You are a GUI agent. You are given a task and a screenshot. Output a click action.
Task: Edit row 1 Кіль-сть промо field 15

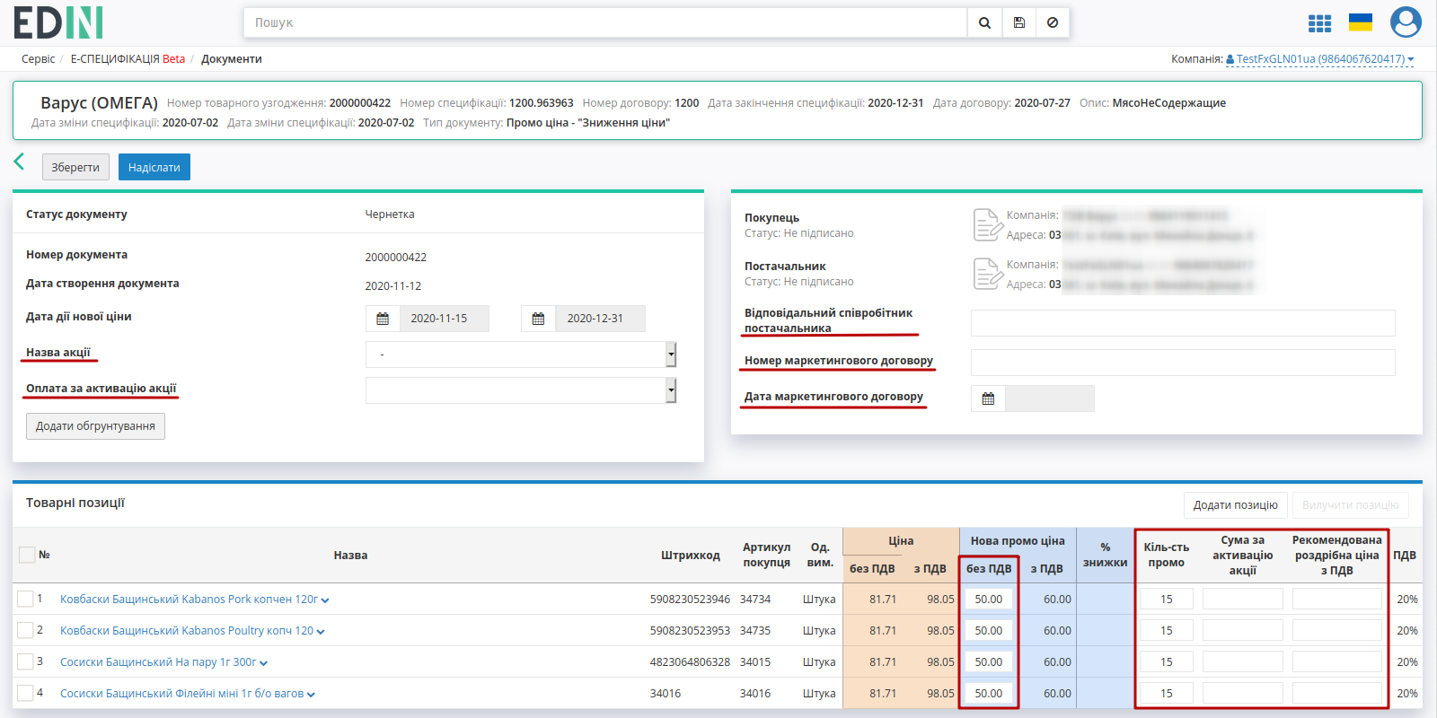[x=1167, y=599]
